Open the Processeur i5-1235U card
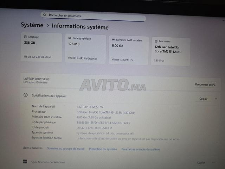This screenshot has width=225, height=169. (171, 51)
